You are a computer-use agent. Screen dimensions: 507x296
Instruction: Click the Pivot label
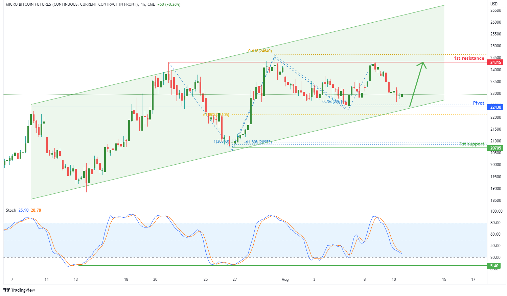tap(479, 103)
